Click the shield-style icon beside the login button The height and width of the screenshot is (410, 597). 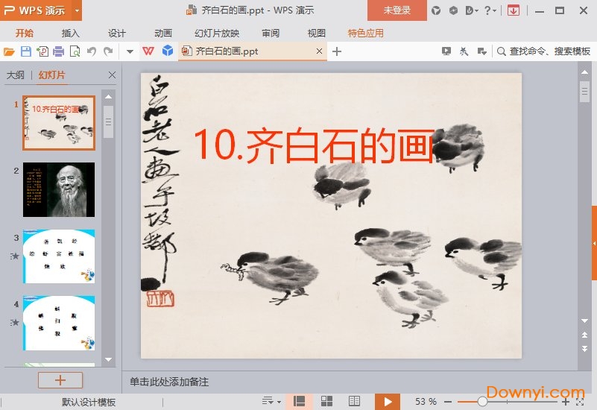click(x=436, y=10)
